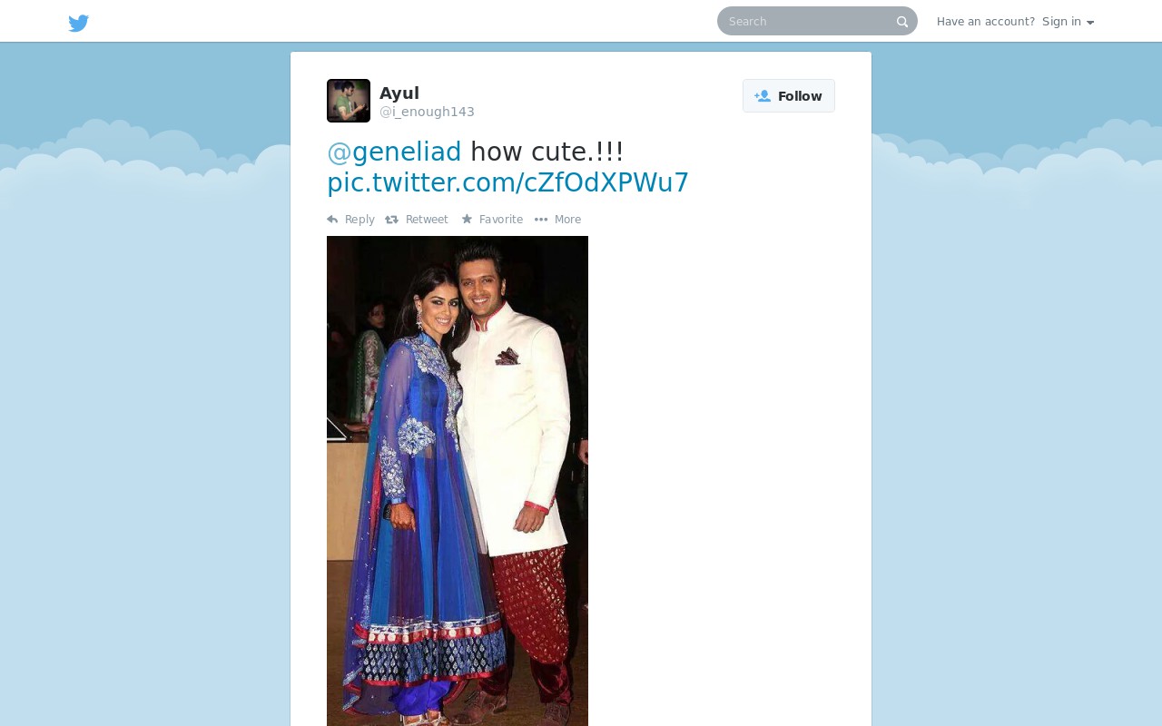This screenshot has height=726, width=1162.
Task: Click the Reply text label
Action: click(359, 220)
